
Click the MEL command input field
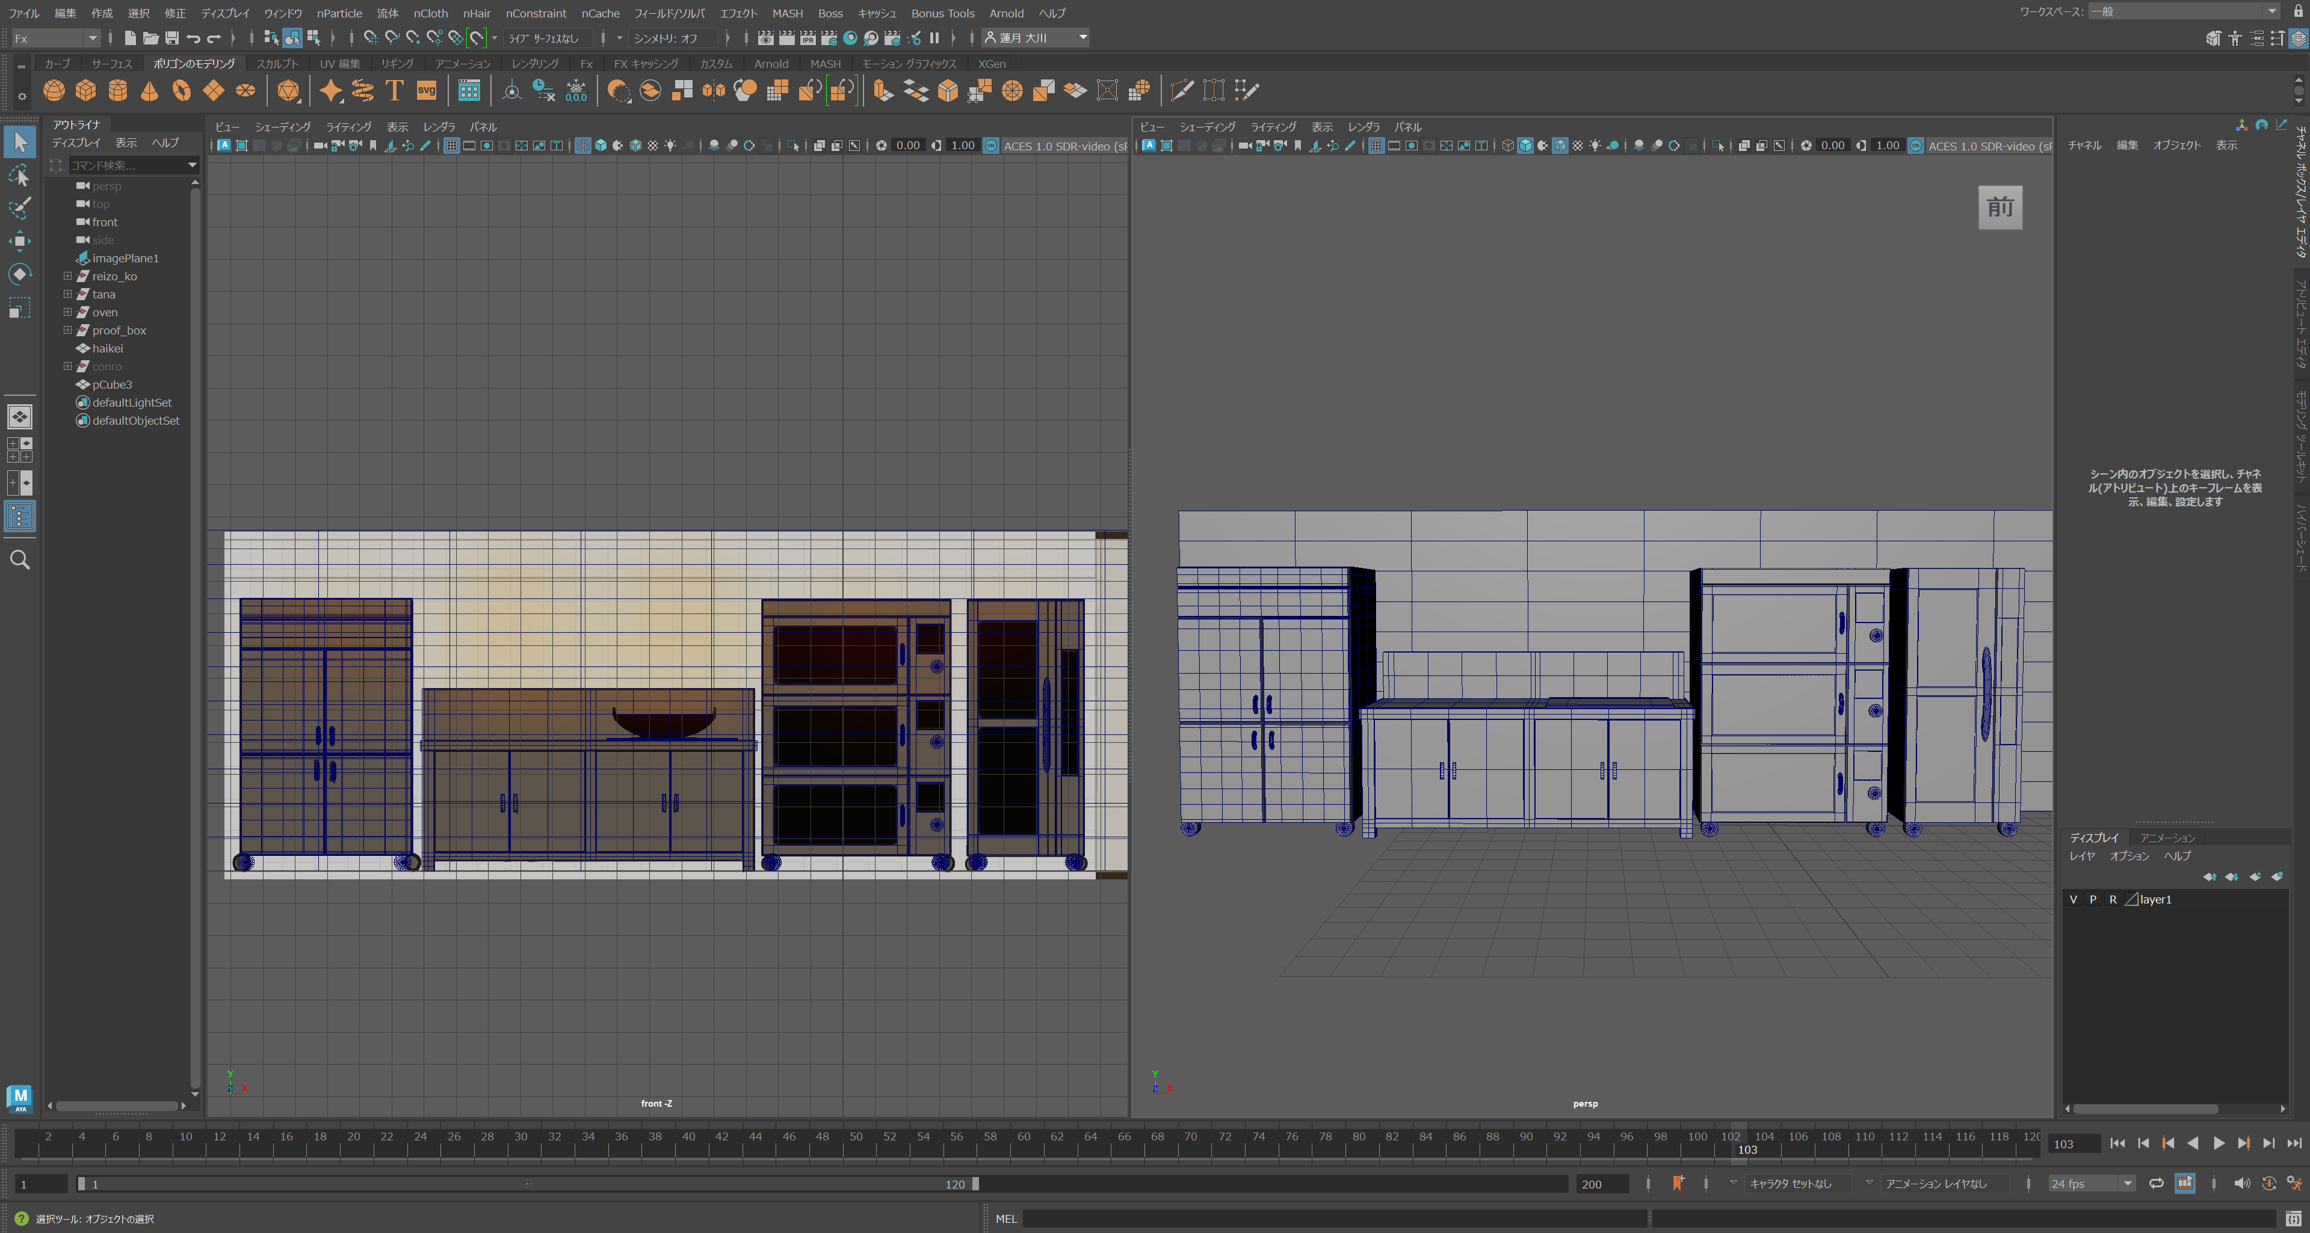pos(1335,1219)
